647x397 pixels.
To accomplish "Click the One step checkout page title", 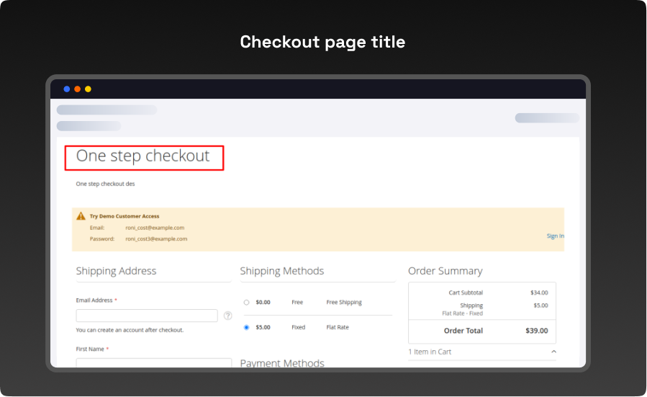I will (x=143, y=156).
